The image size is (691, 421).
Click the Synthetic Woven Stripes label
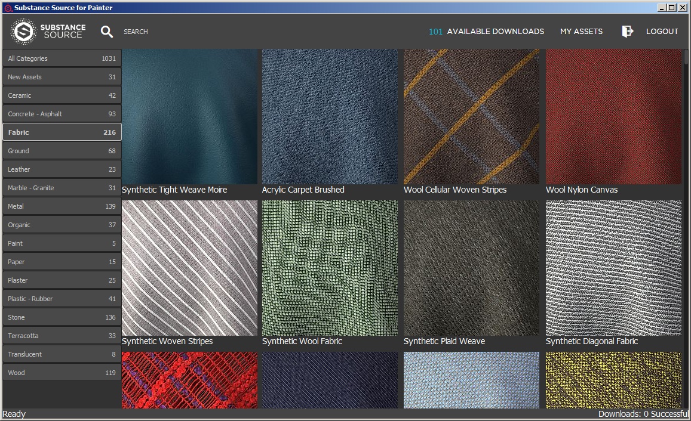[x=167, y=341]
